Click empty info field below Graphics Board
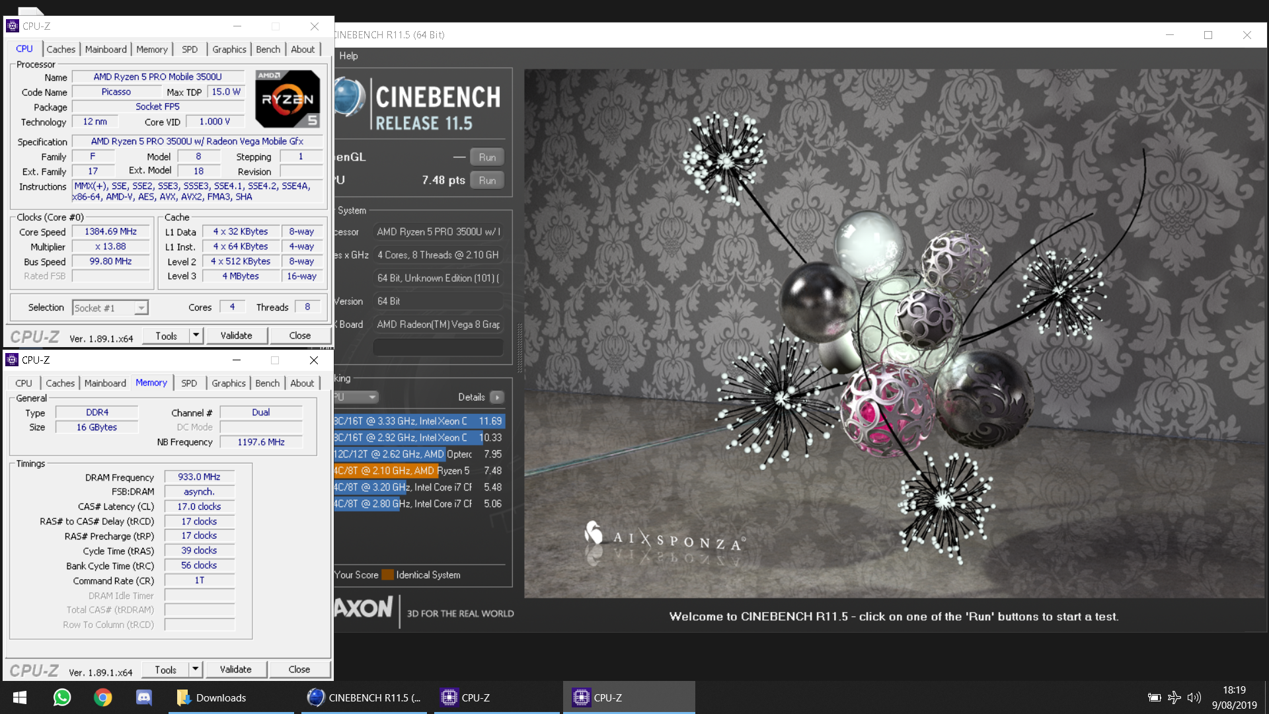 tap(438, 347)
